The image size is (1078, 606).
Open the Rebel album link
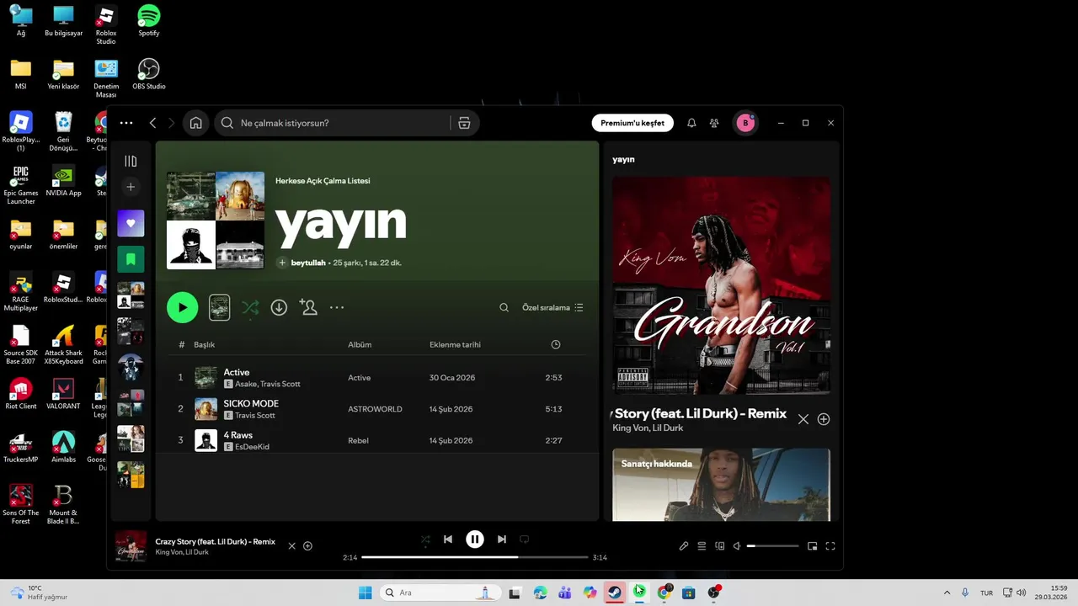pyautogui.click(x=358, y=440)
